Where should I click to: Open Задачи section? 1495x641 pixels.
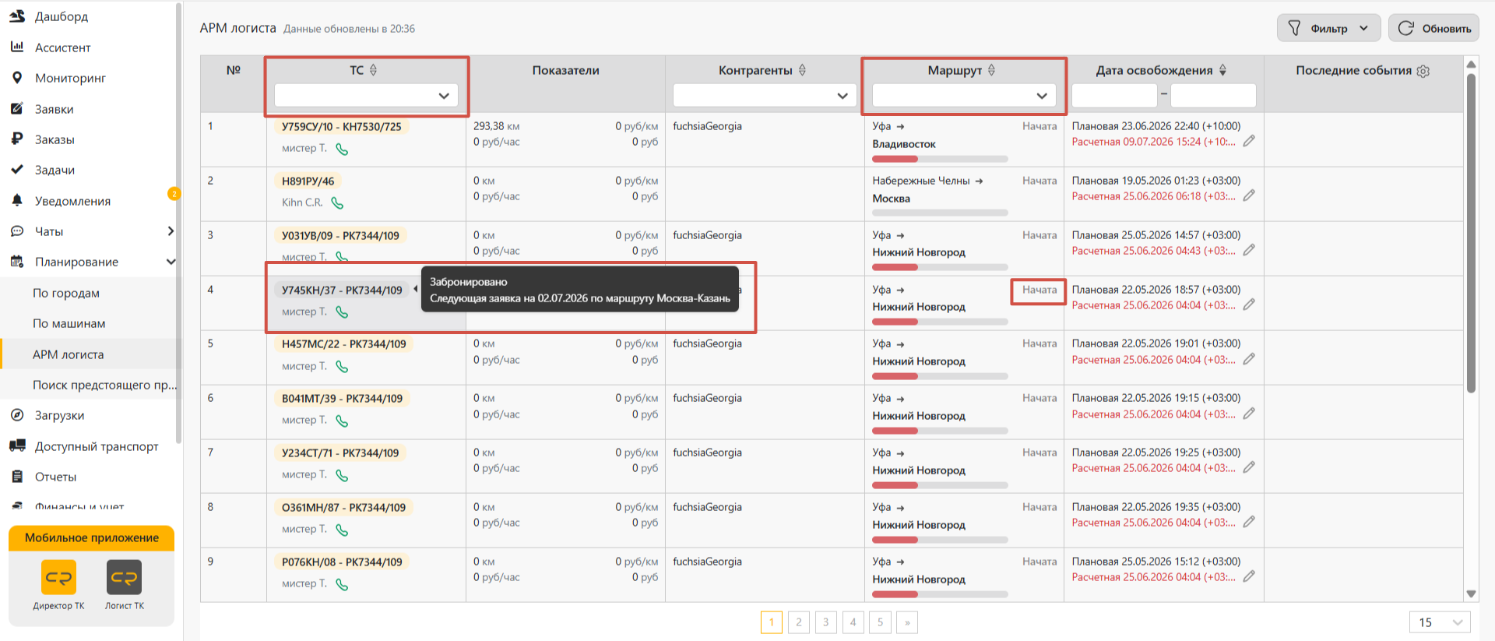[55, 170]
